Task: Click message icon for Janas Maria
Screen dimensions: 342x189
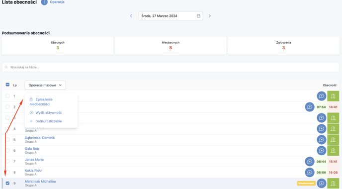Action: [310, 162]
